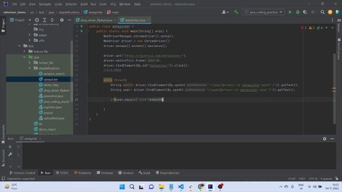Switch to drop_down_flipkart.java editor tab

coord(96,20)
